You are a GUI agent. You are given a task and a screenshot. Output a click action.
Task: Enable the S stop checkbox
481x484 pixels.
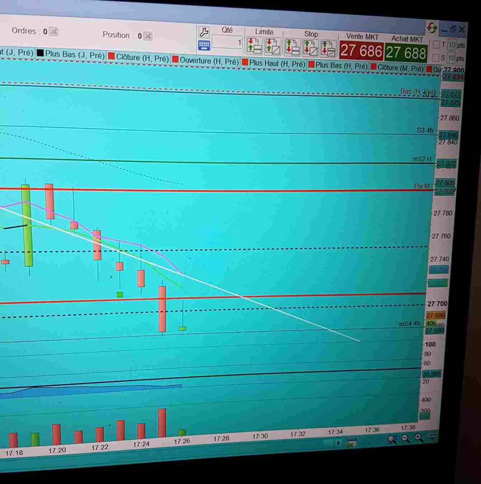click(436, 57)
